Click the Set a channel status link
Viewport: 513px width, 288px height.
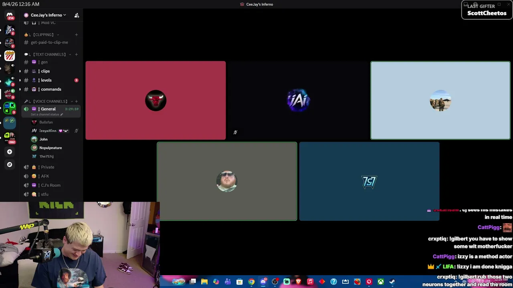[x=45, y=114]
